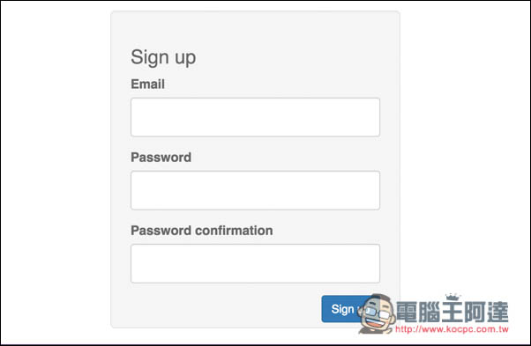Screen dimensions: 531x346
Task: Click the 王 character in the watermark
Action: [x=452, y=313]
